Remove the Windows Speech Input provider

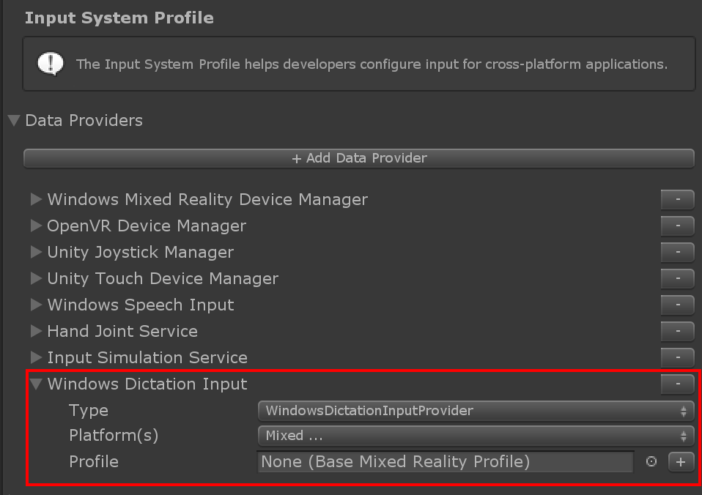(677, 305)
